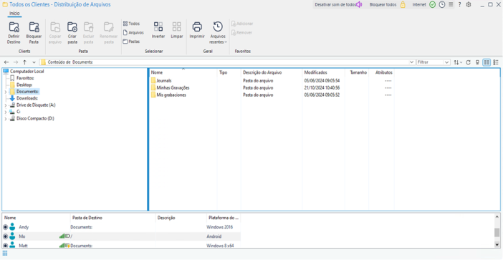Select Pastas in Selecionar group
This screenshot has width=503, height=260.
132,42
